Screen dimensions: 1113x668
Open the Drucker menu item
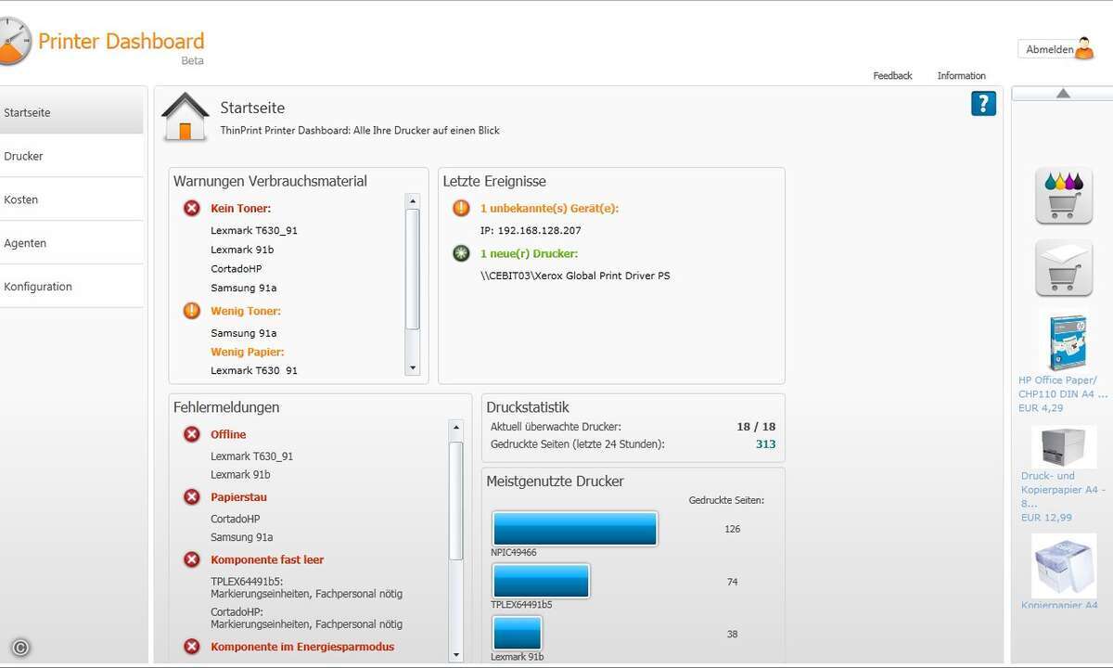(x=71, y=156)
